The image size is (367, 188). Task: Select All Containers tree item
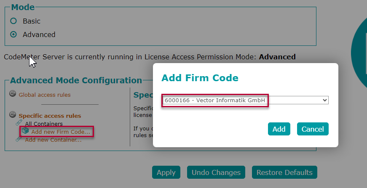[44, 124]
